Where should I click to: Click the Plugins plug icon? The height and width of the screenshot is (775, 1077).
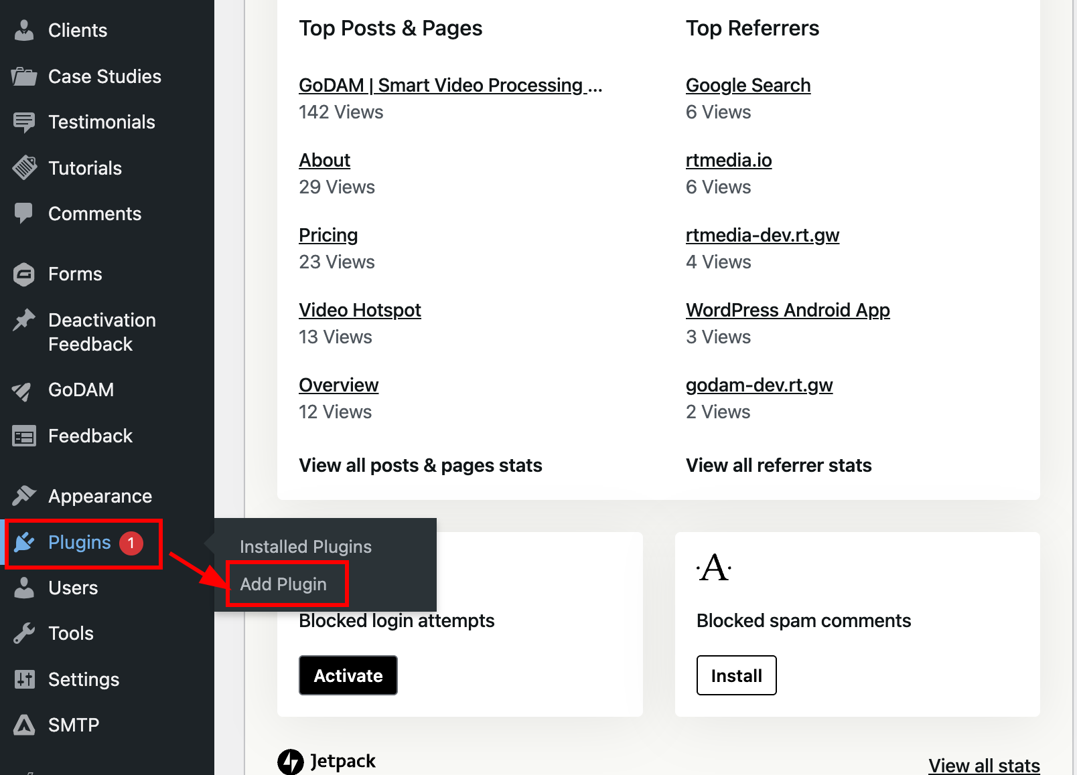(x=24, y=542)
